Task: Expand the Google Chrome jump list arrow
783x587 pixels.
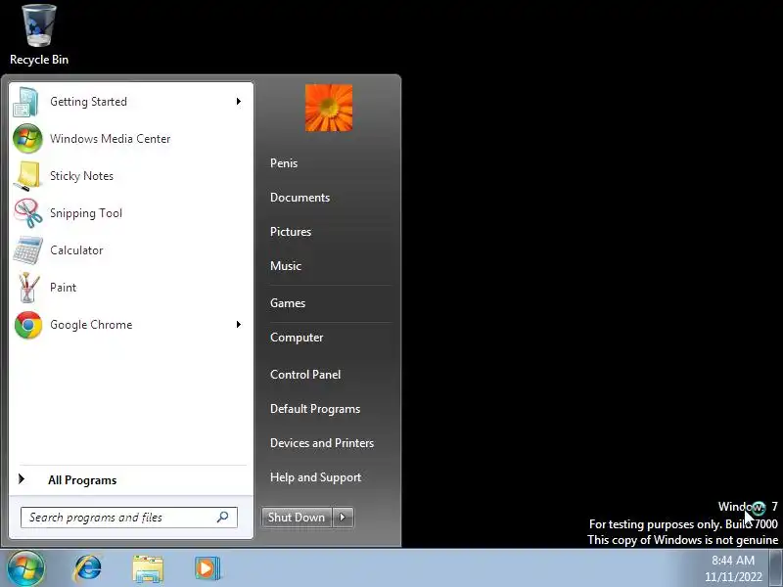Action: point(238,325)
